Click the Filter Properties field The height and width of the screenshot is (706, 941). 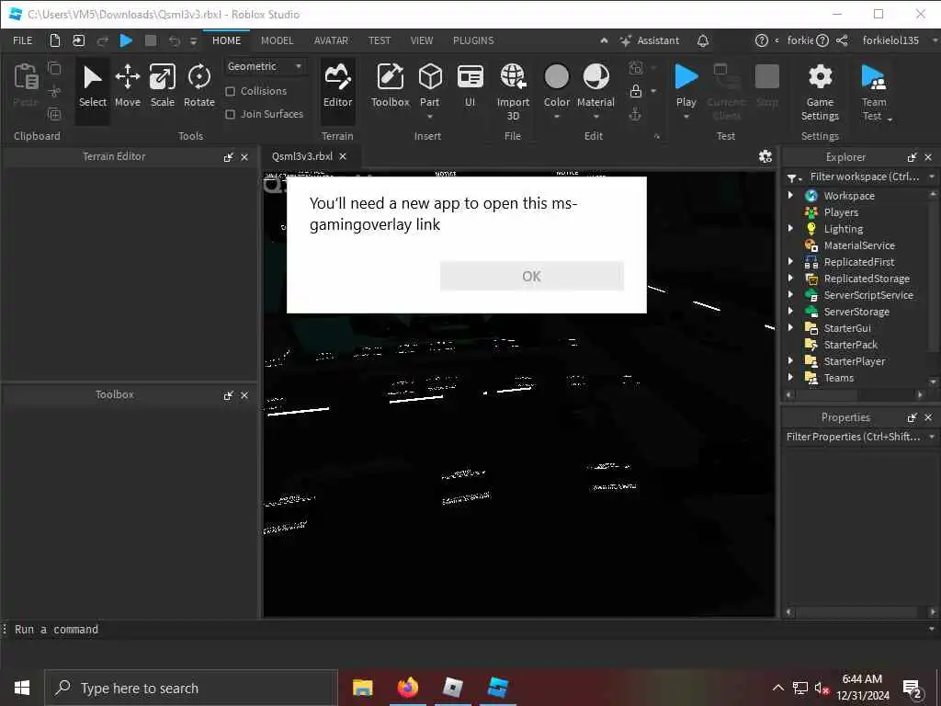854,437
